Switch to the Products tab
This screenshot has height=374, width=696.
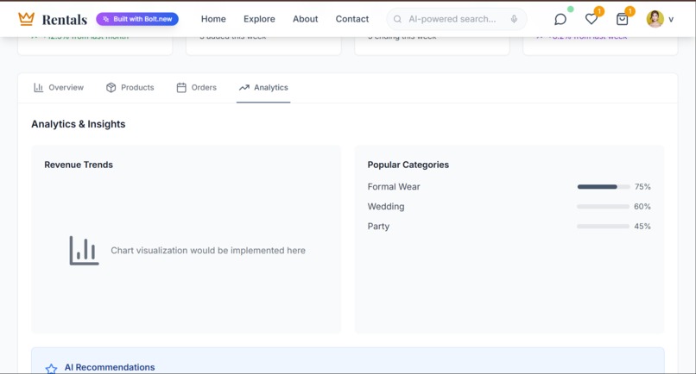pyautogui.click(x=130, y=88)
